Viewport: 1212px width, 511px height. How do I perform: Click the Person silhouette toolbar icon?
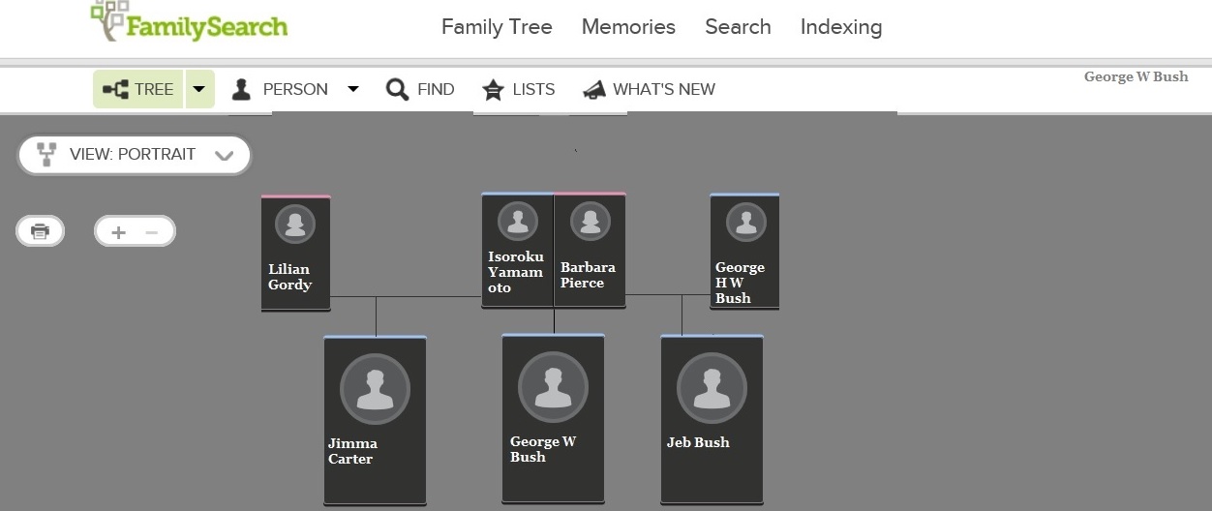pyautogui.click(x=241, y=90)
